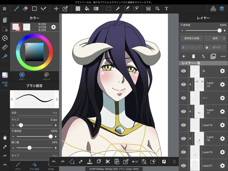Viewport: 228px width, 171px height.
Task: Open settings for Layer 22
Action: coord(222,84)
